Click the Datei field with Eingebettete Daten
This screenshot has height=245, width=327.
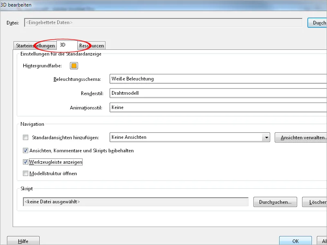(x=163, y=23)
